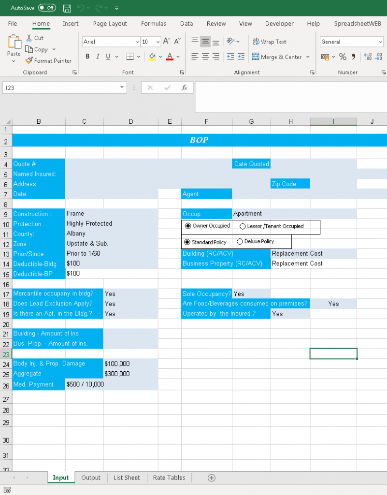
Task: Select the Lessor/Tenant Occupied radio button
Action: point(243,226)
